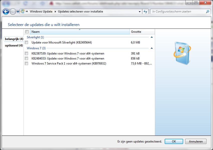Click the 'Windows 7 (3)' group label

tap(36, 48)
